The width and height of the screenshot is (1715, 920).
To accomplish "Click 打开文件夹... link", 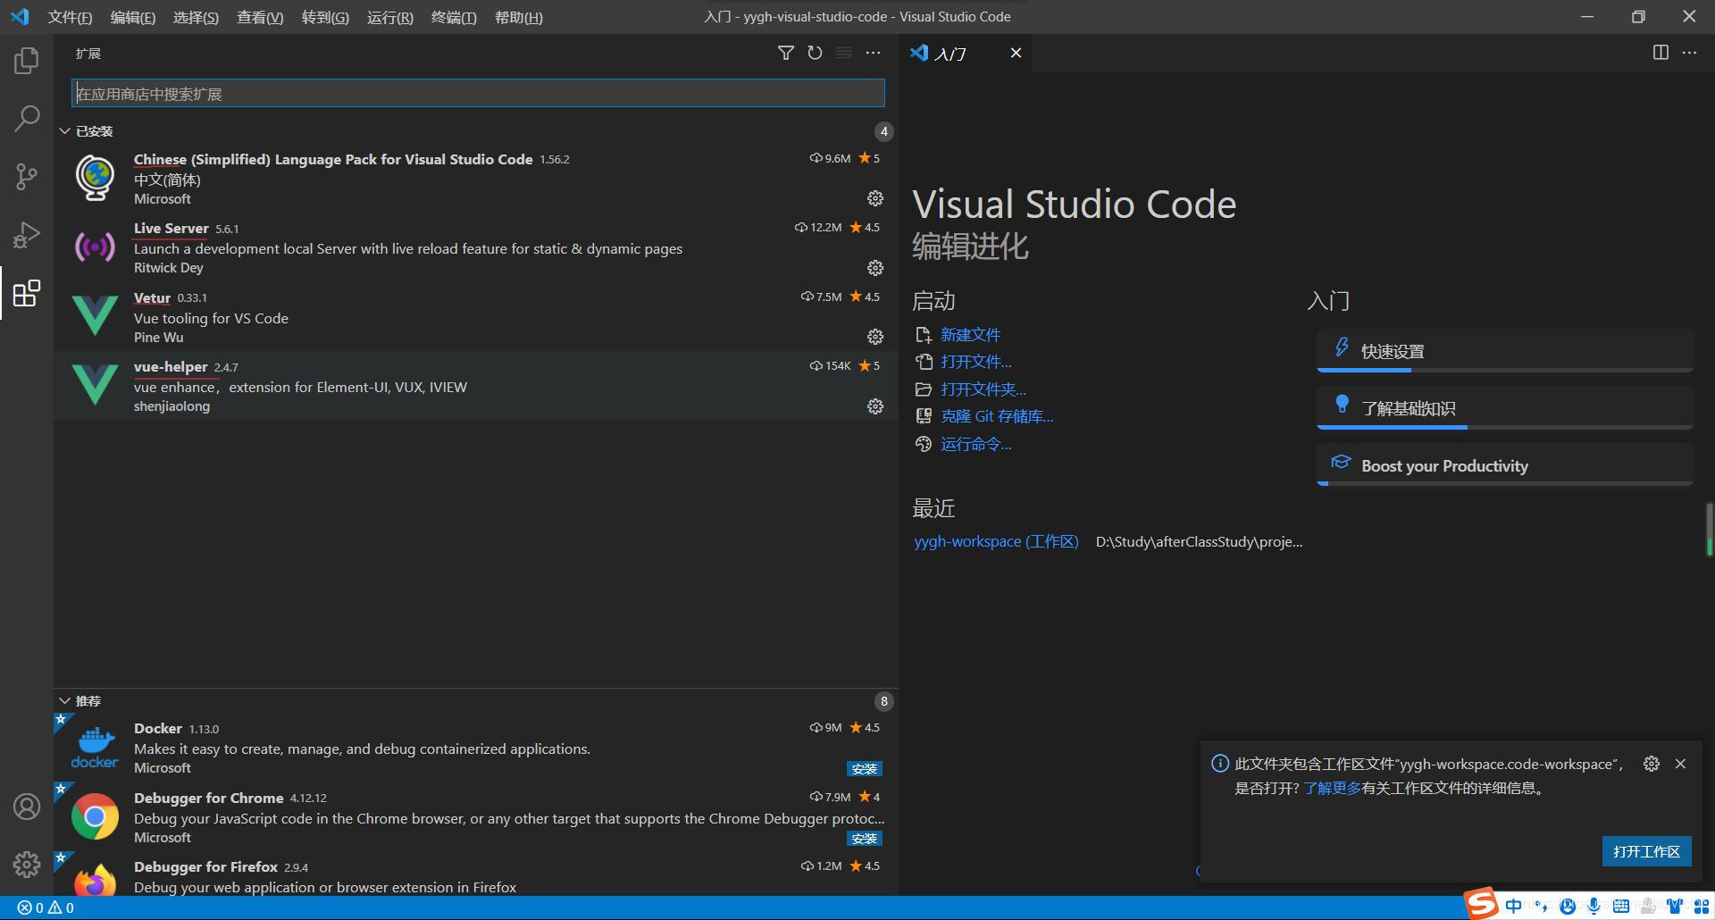I will [983, 389].
